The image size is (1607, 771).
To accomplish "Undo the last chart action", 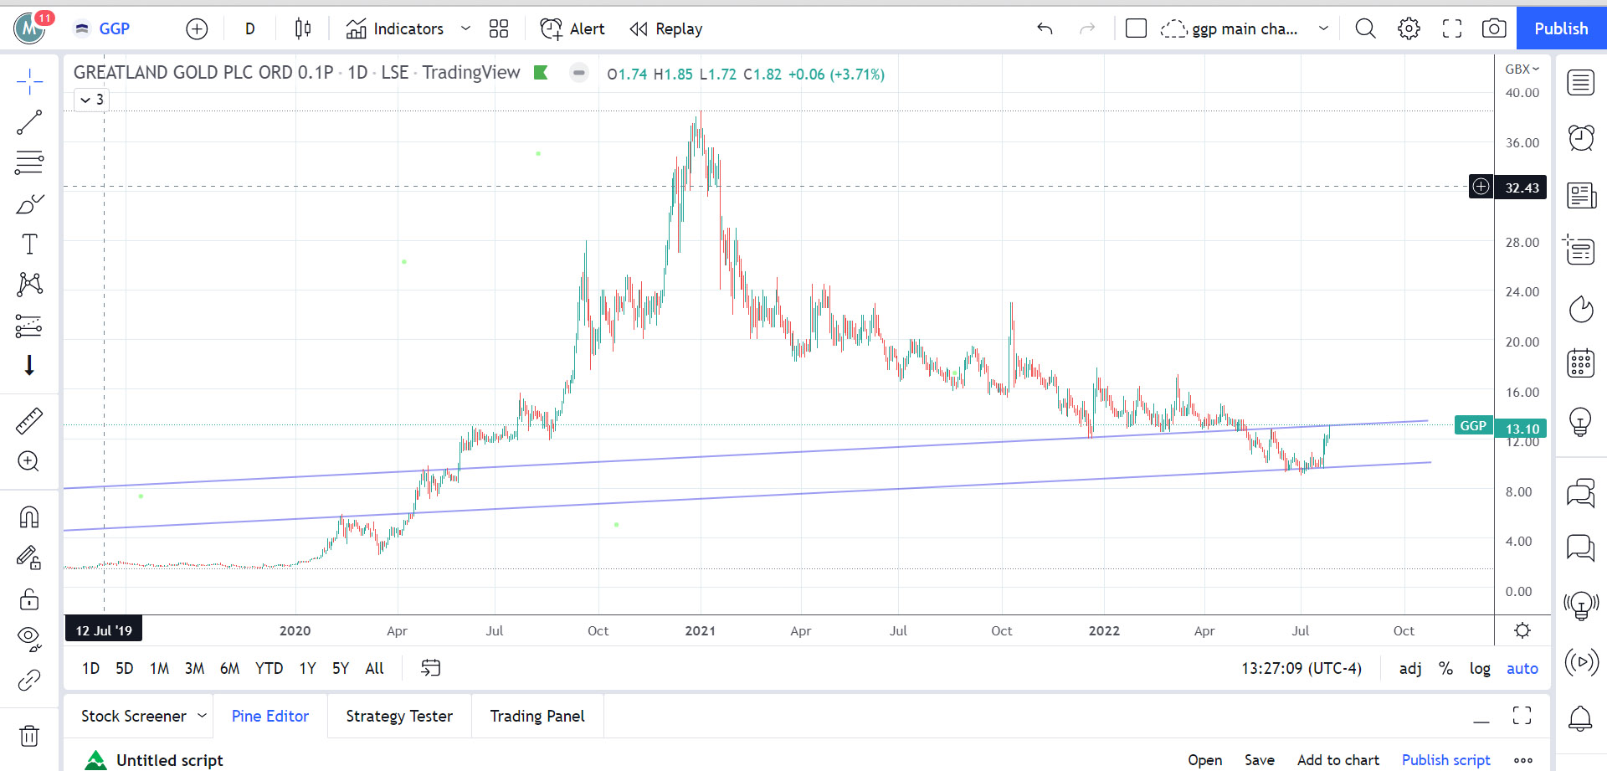I will [1045, 28].
